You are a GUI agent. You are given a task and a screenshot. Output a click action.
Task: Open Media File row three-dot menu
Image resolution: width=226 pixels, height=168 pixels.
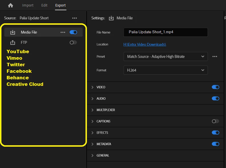(x=63, y=32)
